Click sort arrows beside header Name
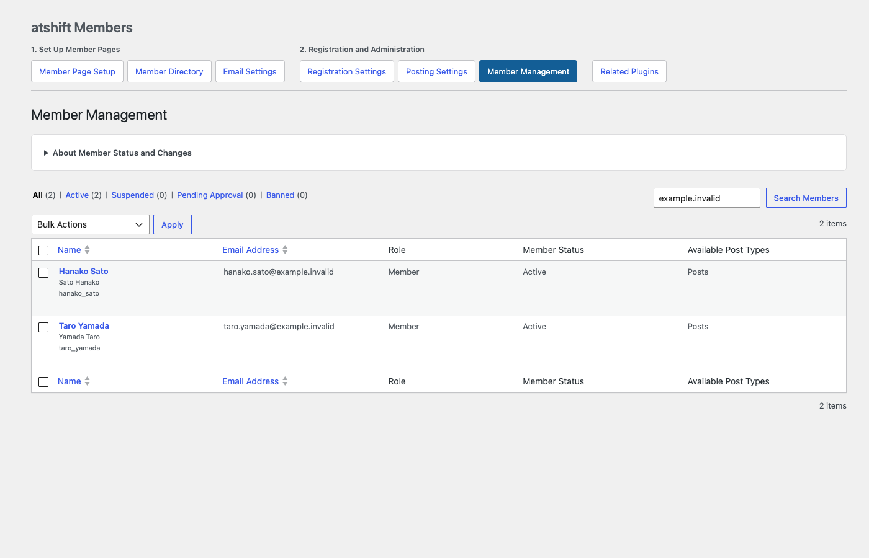The width and height of the screenshot is (869, 558). point(87,250)
